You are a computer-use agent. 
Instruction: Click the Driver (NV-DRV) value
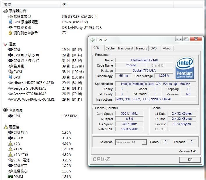(75, 22)
